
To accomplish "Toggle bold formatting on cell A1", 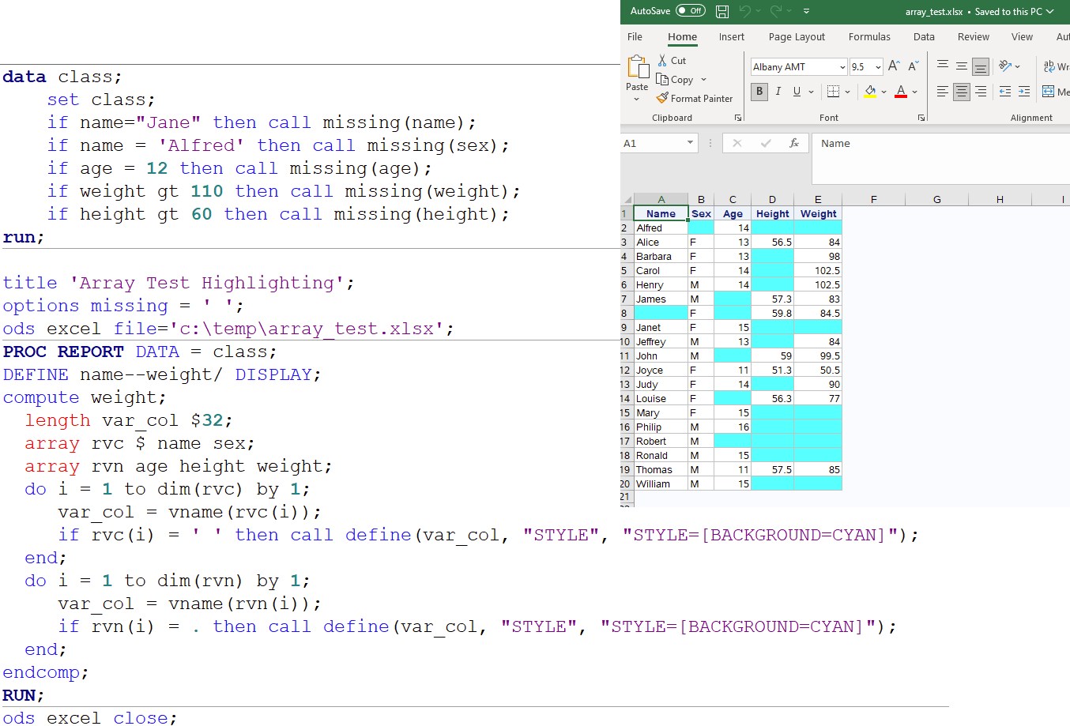I will coord(759,92).
